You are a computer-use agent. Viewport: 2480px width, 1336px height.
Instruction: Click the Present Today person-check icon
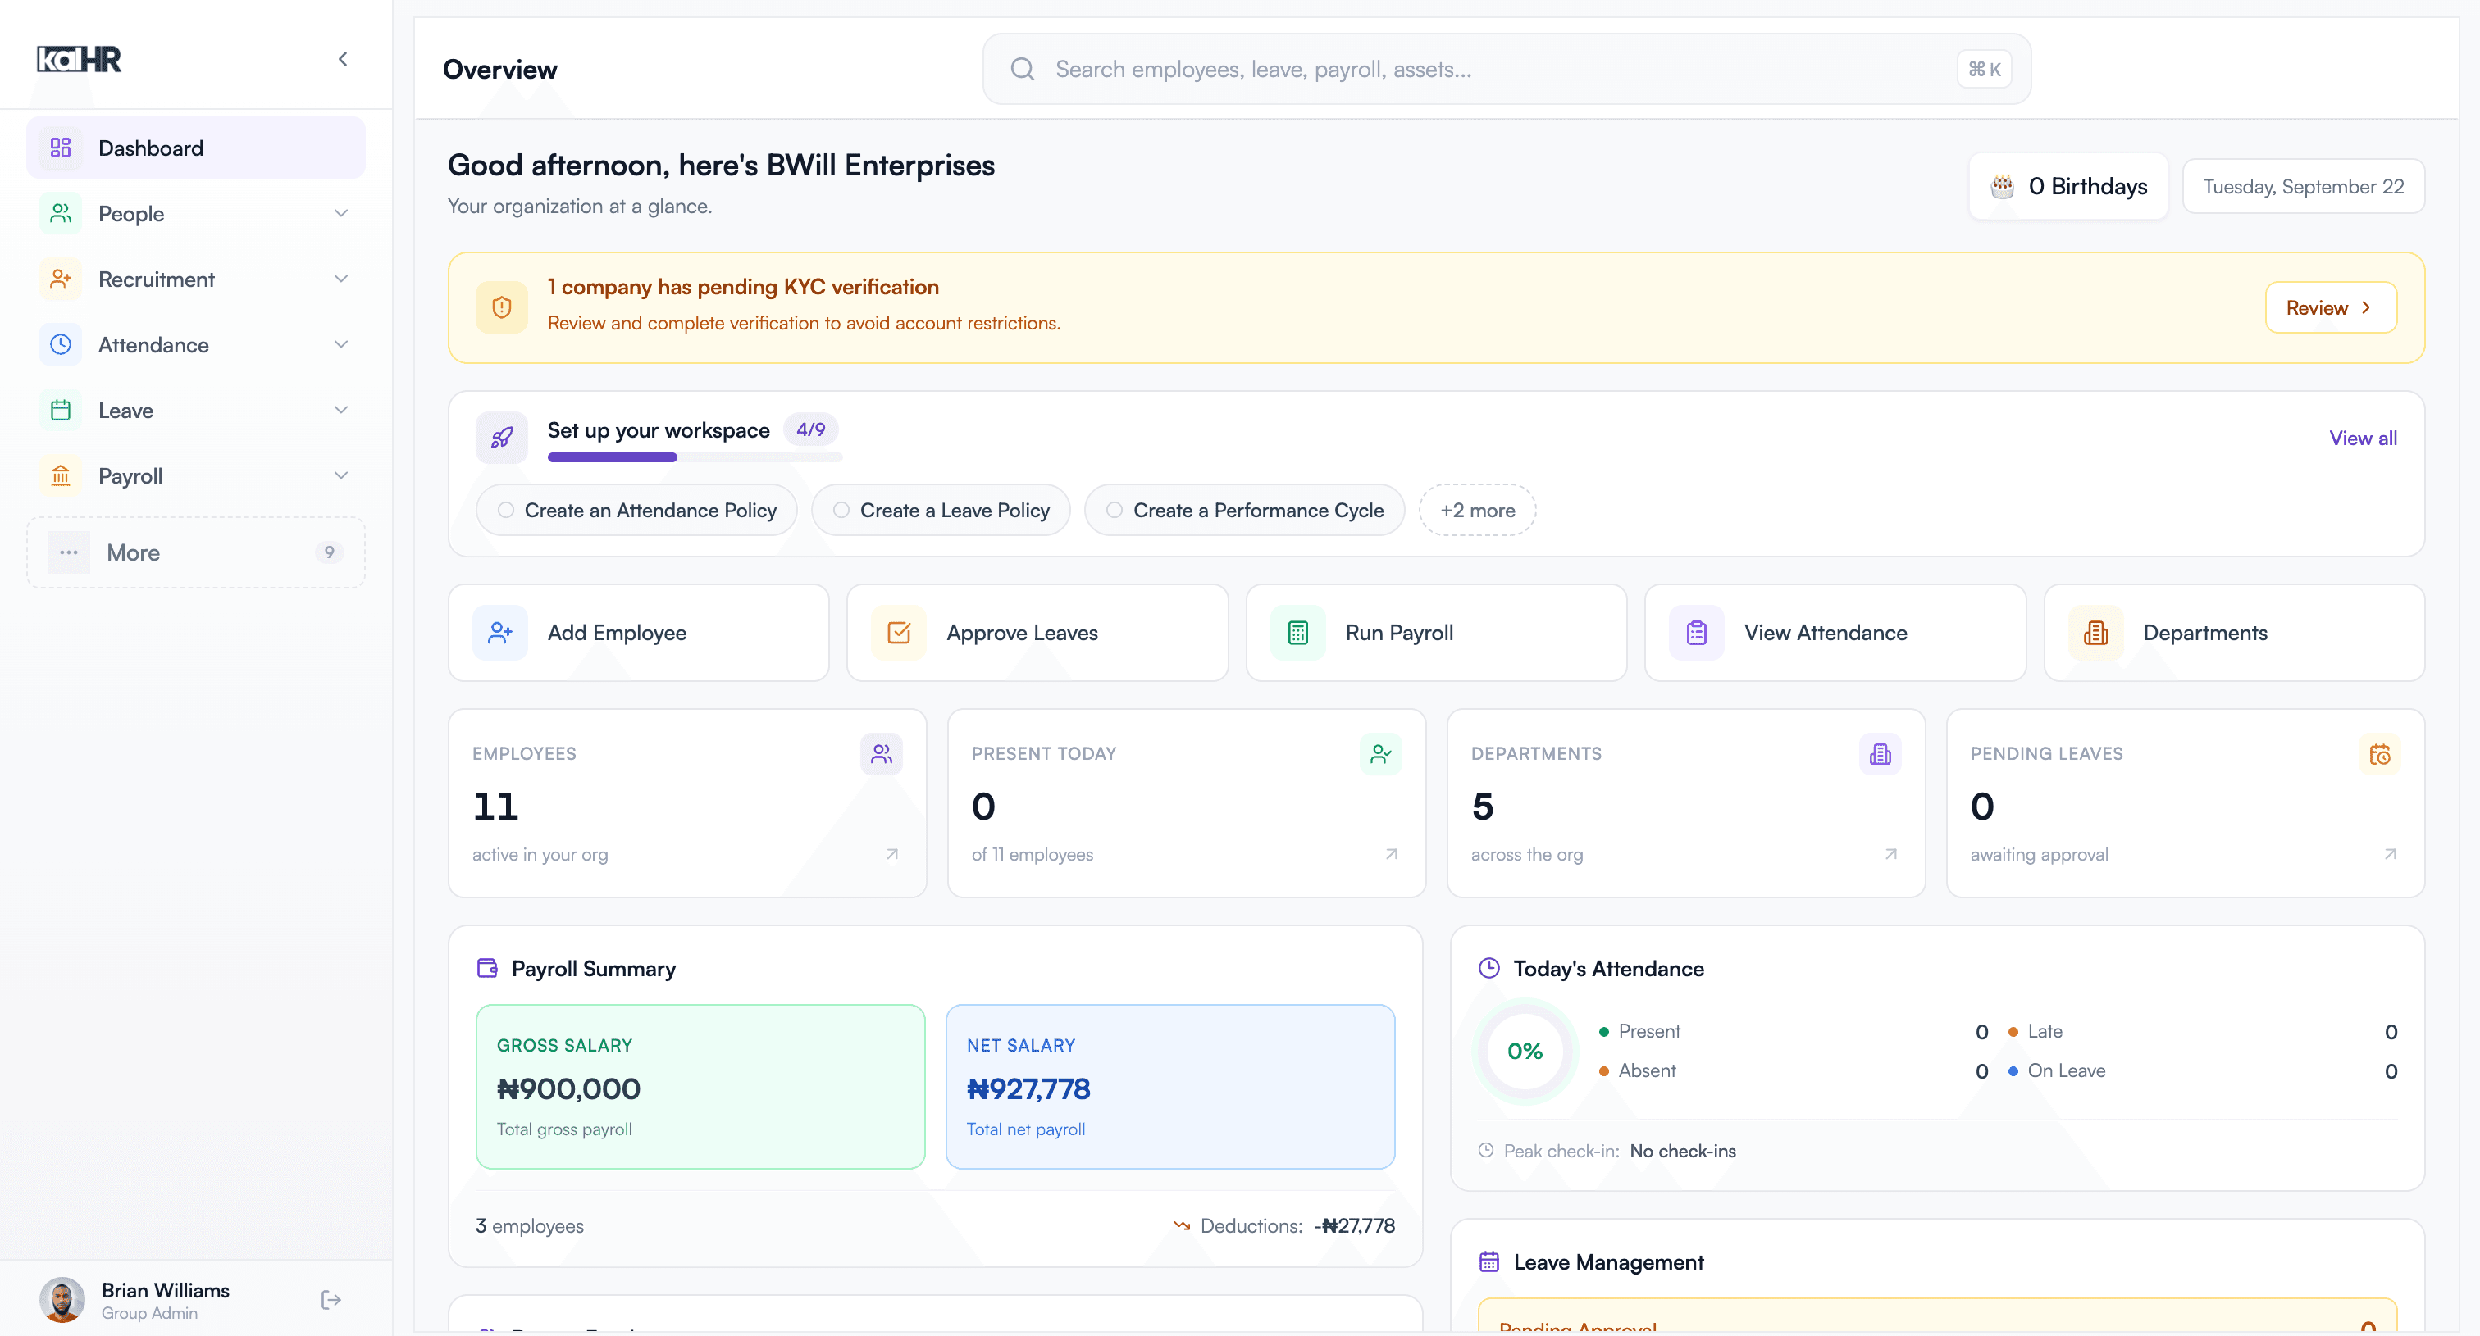[x=1380, y=754]
